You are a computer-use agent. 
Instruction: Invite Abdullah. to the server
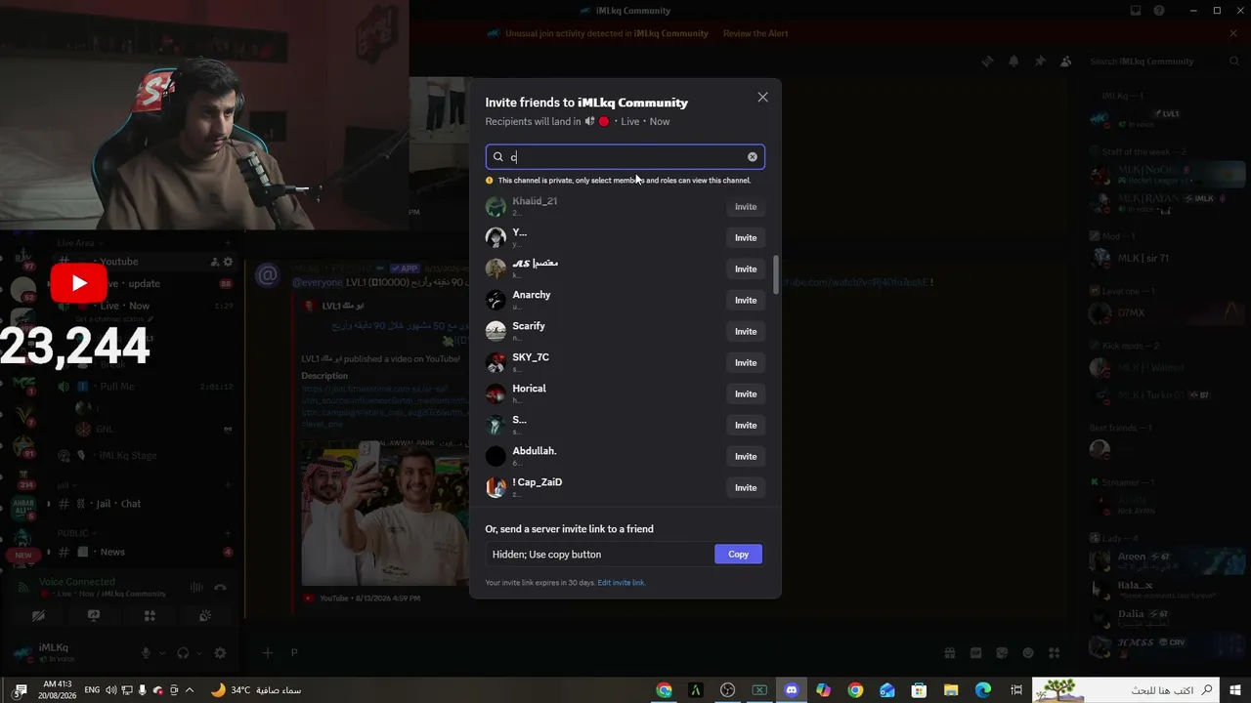[746, 457]
